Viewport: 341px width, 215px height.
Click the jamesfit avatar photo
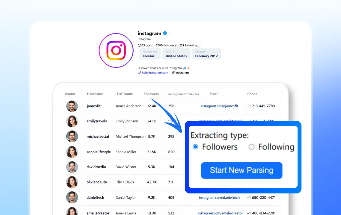[72, 106]
